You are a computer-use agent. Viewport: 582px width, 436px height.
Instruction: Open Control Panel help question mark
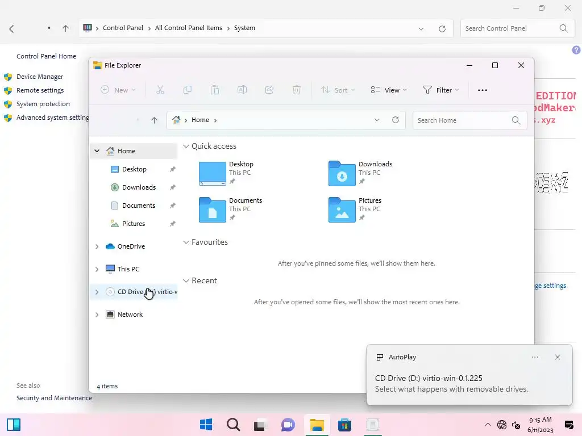(x=576, y=50)
